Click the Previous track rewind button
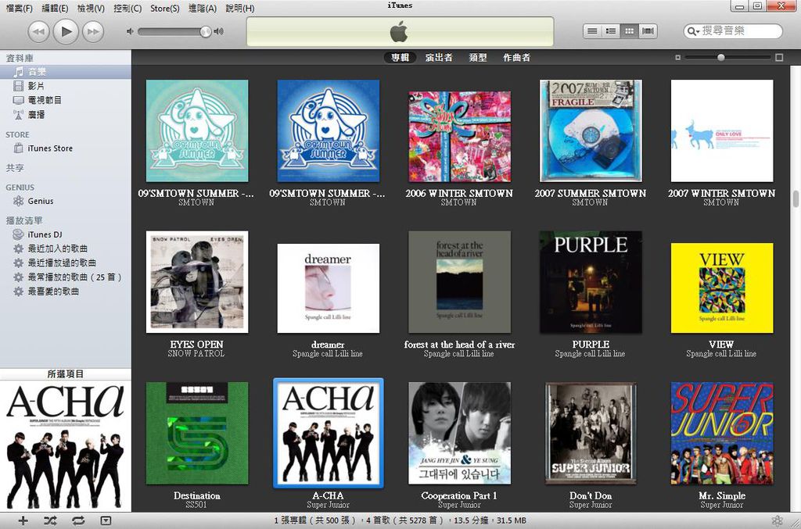Image resolution: width=801 pixels, height=529 pixels. [x=38, y=31]
